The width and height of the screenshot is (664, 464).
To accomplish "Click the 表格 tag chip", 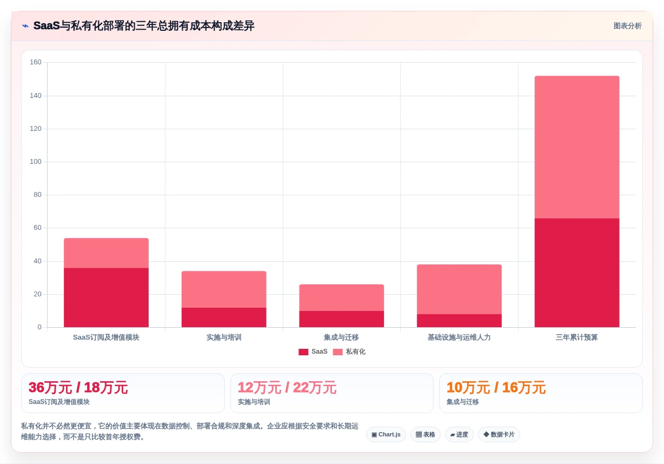I will tap(426, 435).
